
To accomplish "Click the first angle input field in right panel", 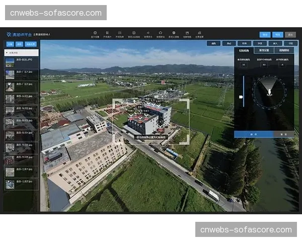I will click(244, 65).
